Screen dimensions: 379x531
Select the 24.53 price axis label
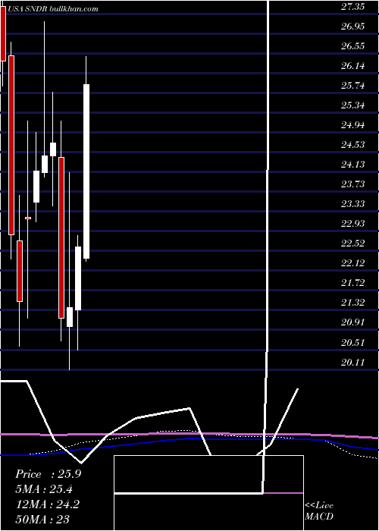pyautogui.click(x=352, y=145)
